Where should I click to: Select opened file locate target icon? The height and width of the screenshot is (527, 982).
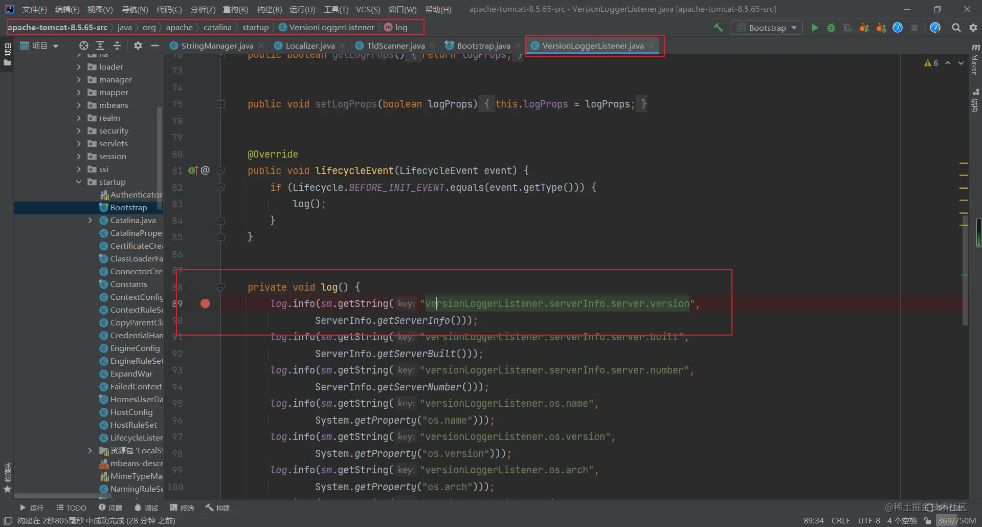coord(84,46)
